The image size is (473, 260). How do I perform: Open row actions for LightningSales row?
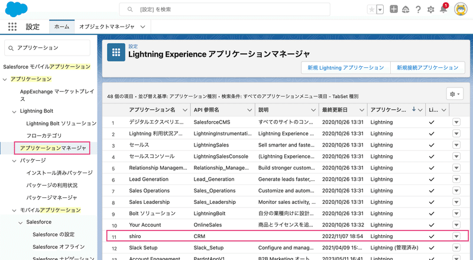point(456,145)
